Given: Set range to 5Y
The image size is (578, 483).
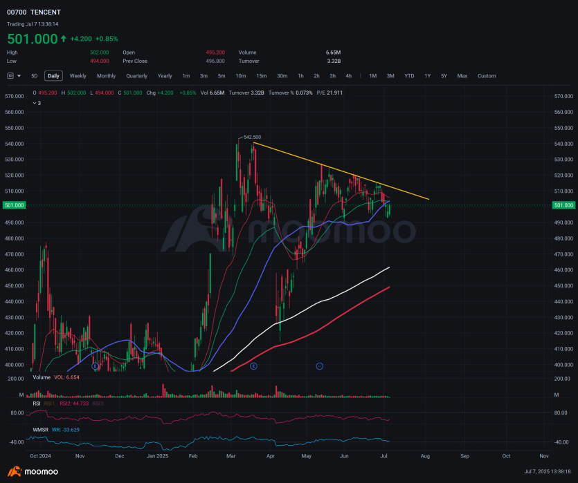Looking at the screenshot, I should [444, 76].
